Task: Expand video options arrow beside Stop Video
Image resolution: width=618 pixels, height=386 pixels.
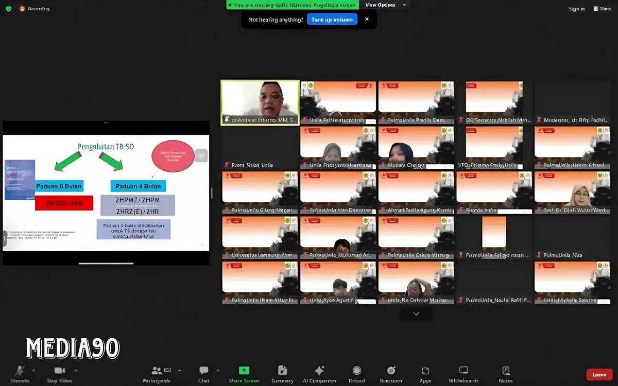Action: [76, 370]
